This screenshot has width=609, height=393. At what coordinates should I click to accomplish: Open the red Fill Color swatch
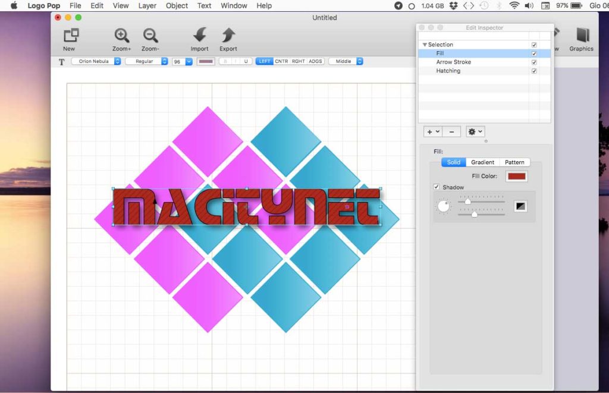(517, 177)
